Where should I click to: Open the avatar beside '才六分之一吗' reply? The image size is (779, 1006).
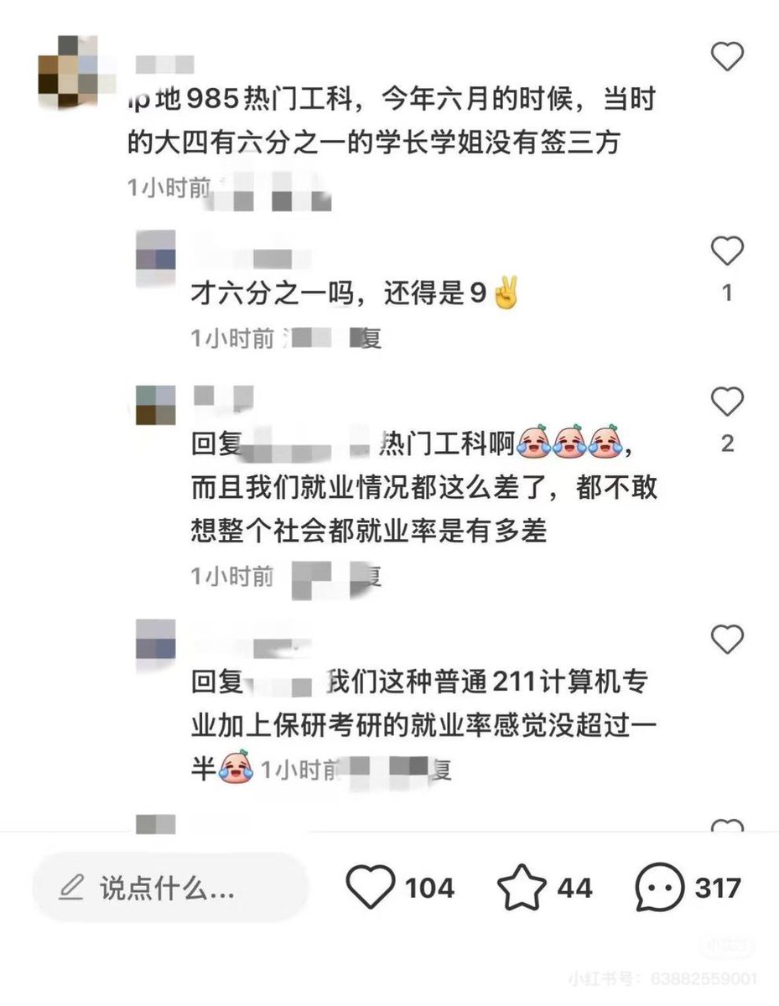[x=156, y=260]
